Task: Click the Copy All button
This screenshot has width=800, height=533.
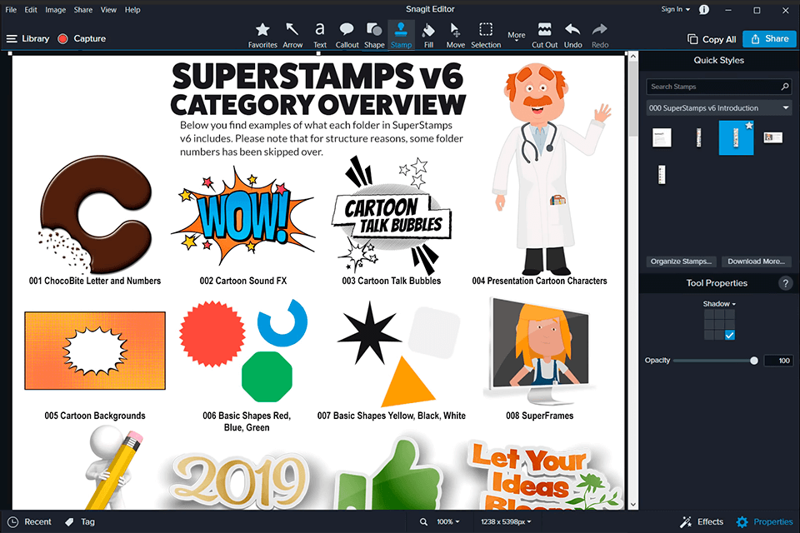Action: tap(712, 39)
